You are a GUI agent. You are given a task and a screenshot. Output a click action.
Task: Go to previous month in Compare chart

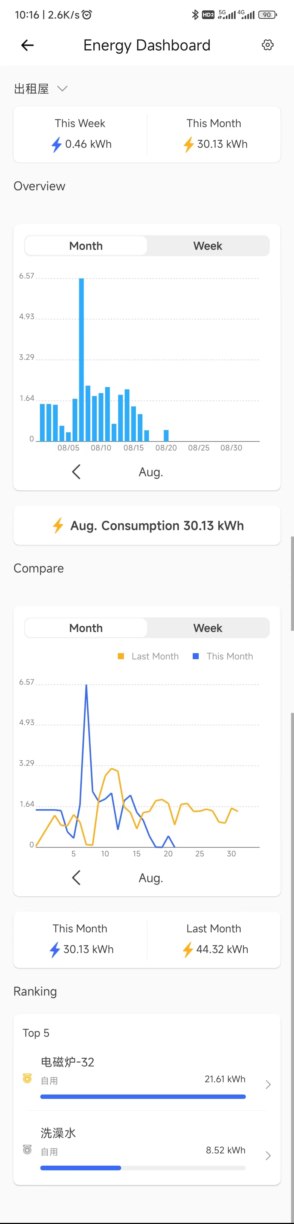pos(76,878)
